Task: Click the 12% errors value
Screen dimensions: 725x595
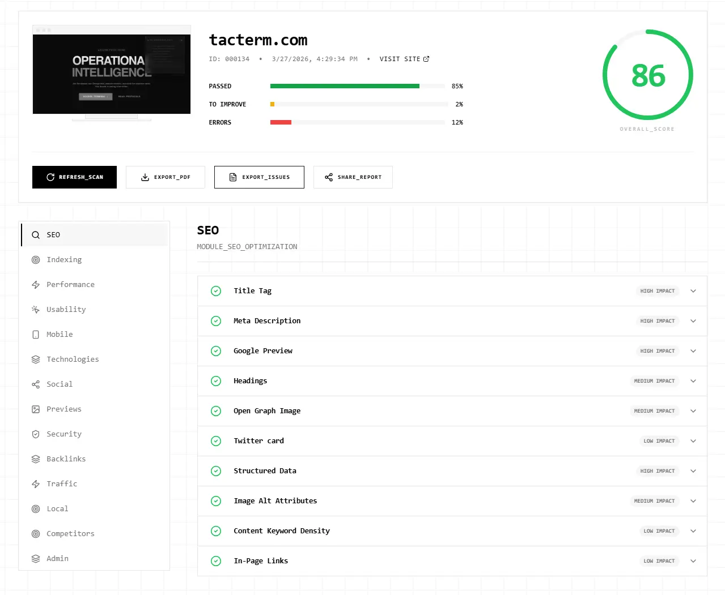Action: [457, 122]
